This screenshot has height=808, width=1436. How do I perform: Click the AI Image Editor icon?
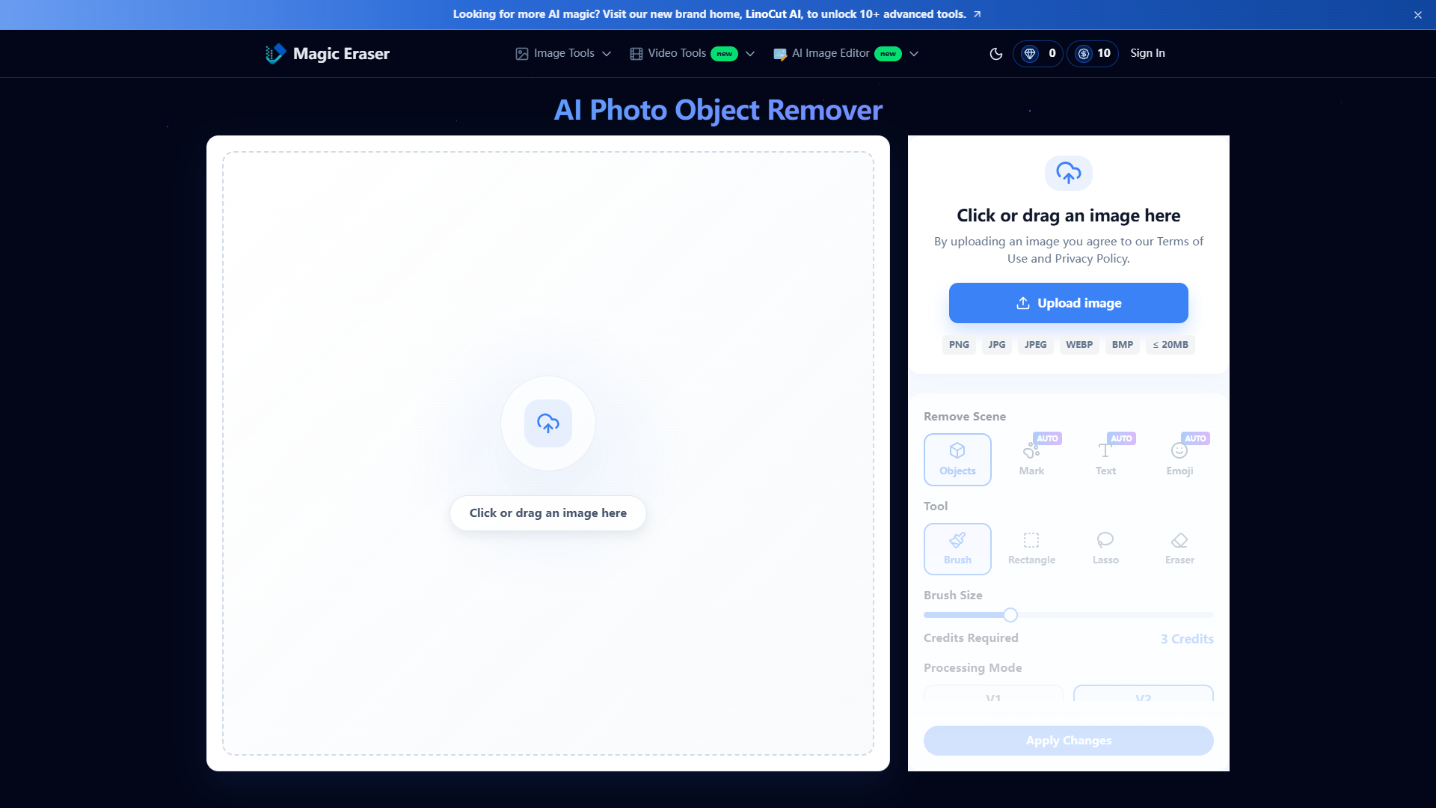coord(780,54)
